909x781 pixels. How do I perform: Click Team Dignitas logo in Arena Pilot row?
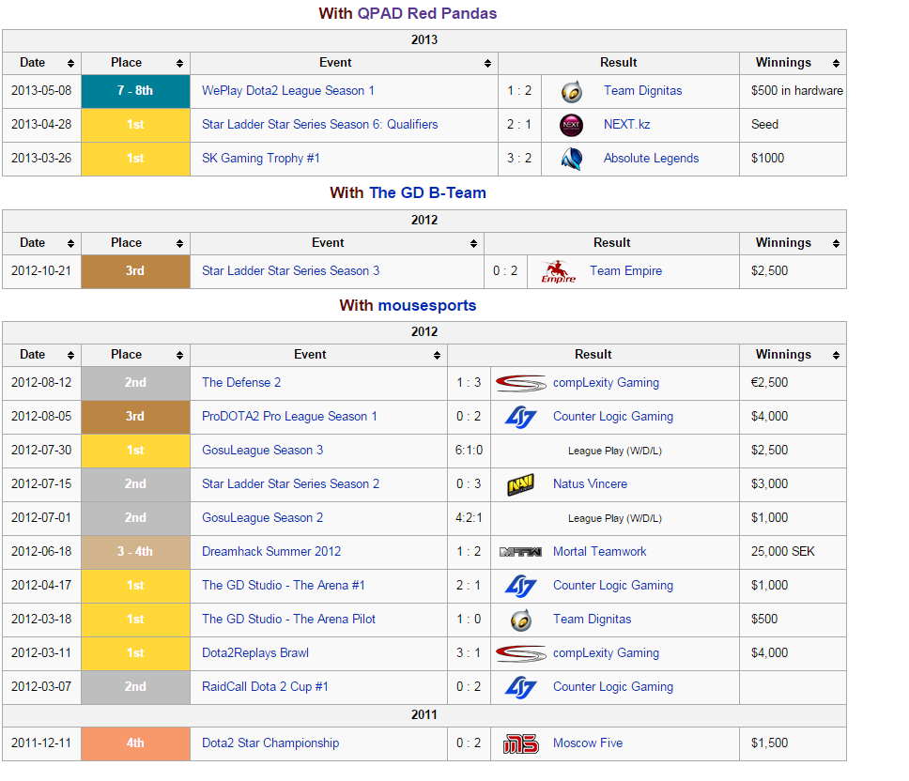click(520, 620)
